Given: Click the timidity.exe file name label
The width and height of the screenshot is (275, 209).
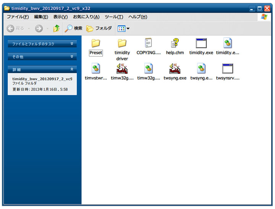Looking at the screenshot, I should (201, 53).
